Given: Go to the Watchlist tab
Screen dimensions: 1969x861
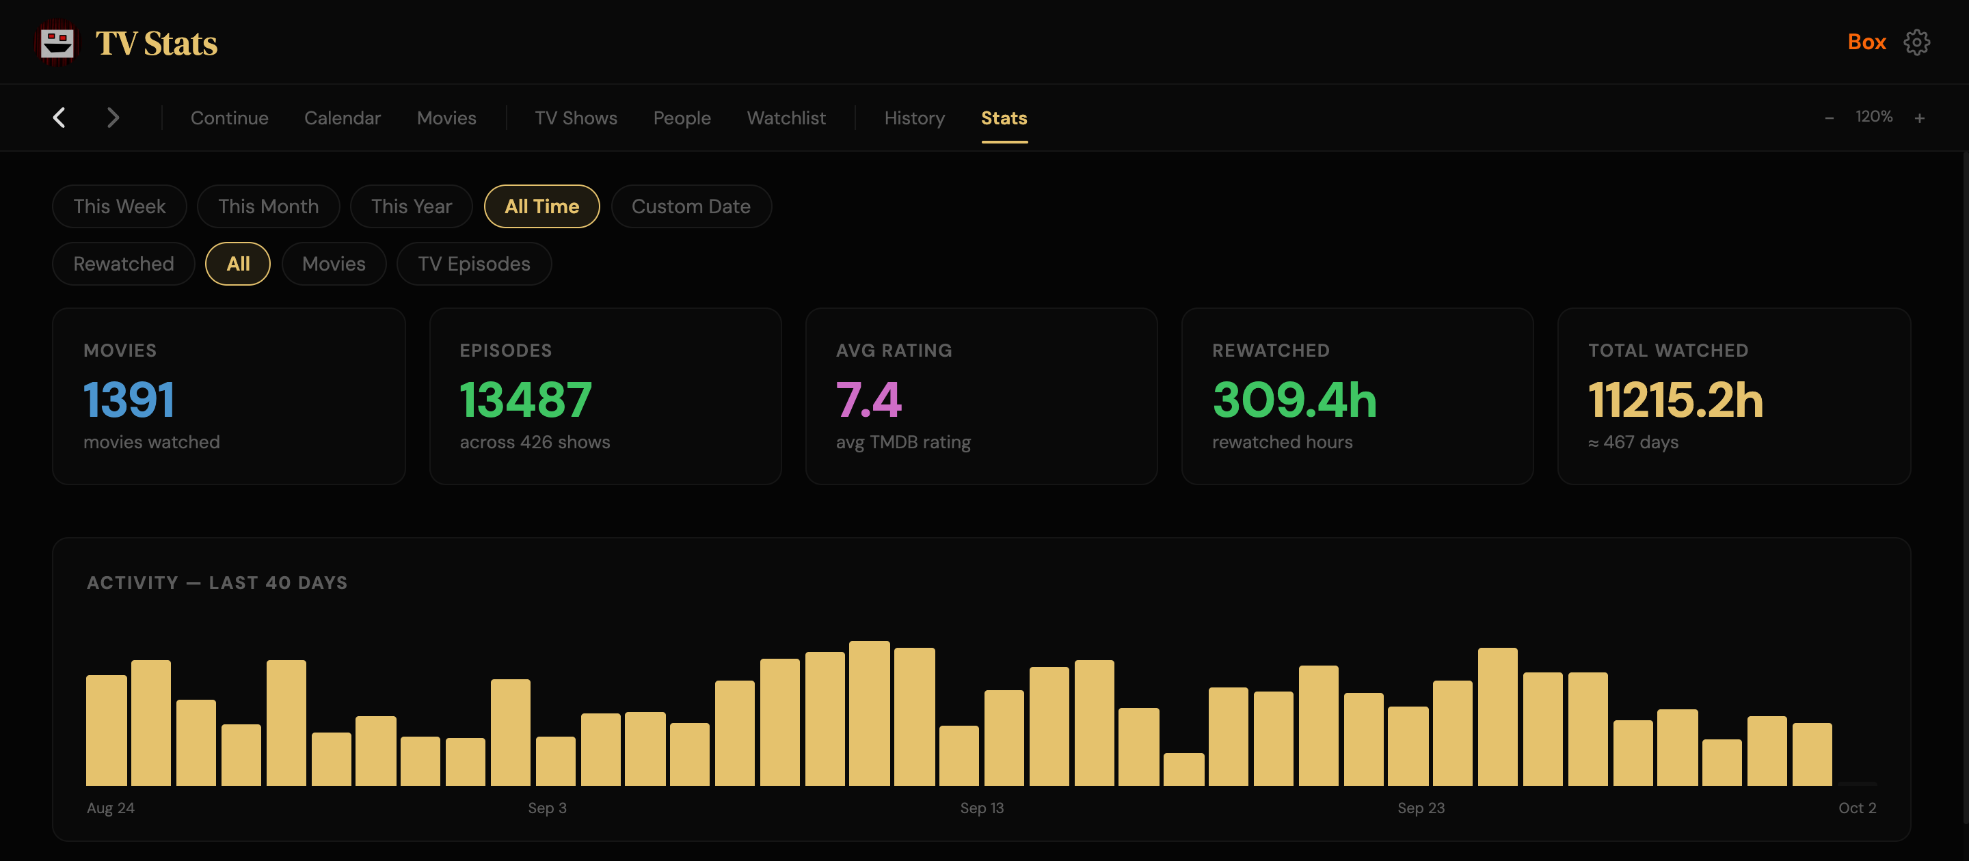Looking at the screenshot, I should click(786, 118).
